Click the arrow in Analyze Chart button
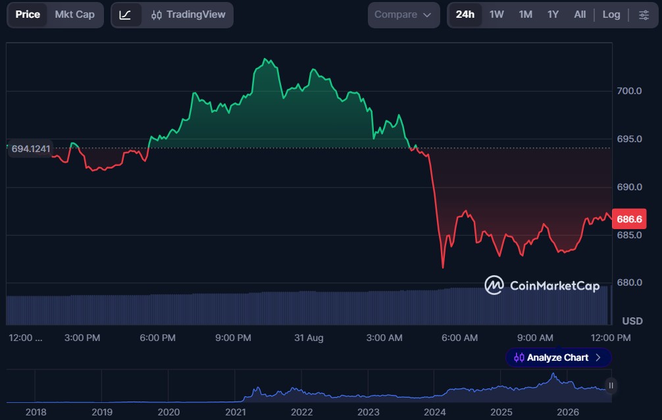Viewport: 662px width, 420px height. (x=598, y=357)
